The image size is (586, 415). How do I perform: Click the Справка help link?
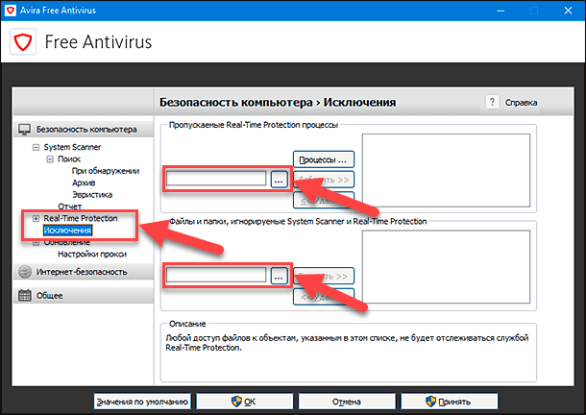pos(521,103)
